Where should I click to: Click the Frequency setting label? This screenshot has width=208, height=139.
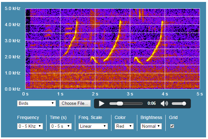click(x=28, y=117)
